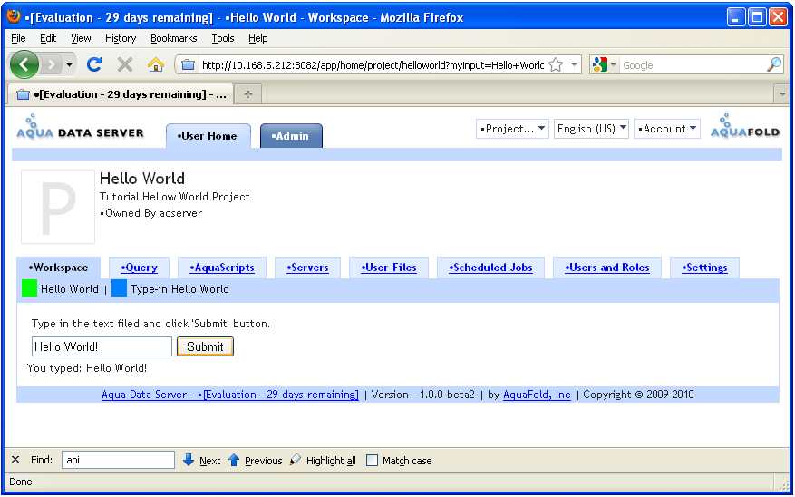Open the Query tab
The image size is (795, 497).
coord(139,268)
